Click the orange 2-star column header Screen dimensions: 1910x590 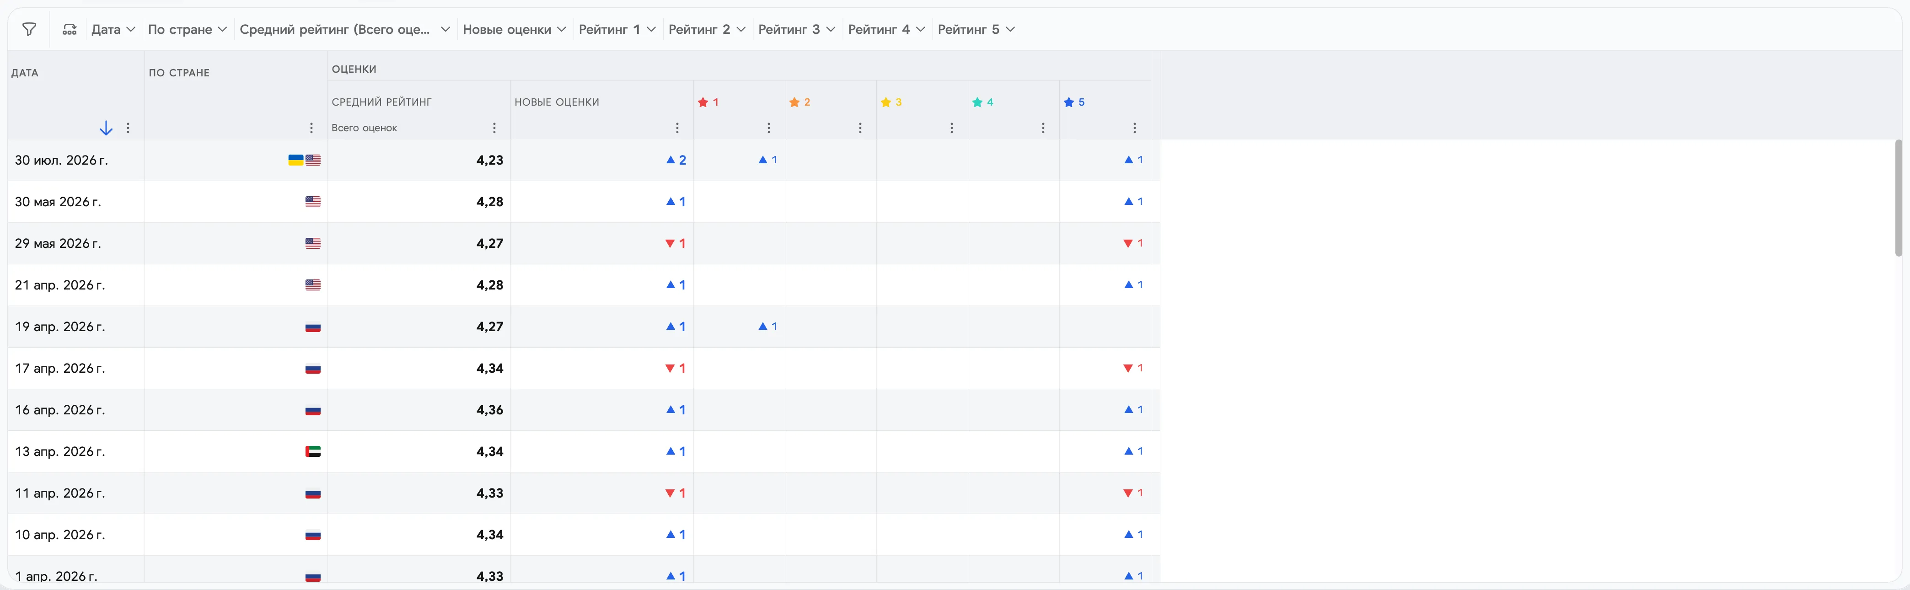coord(799,102)
